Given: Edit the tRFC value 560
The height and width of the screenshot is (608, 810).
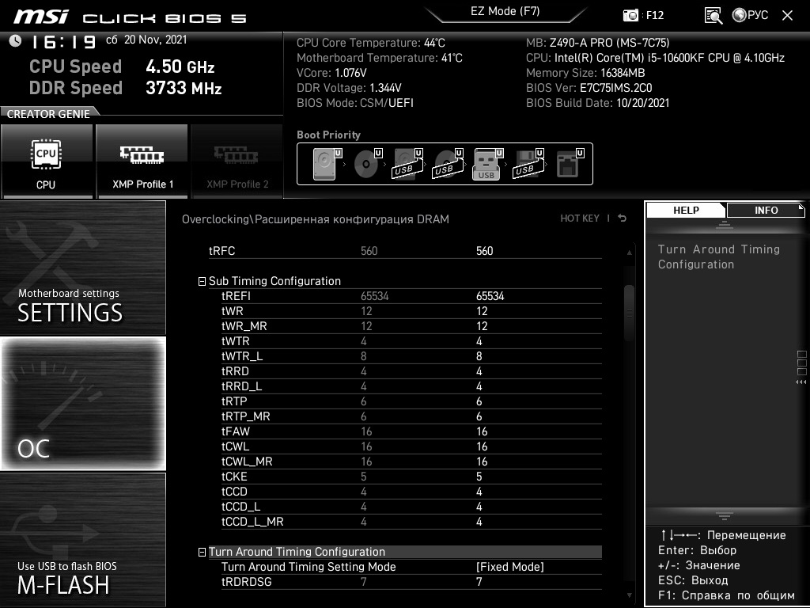Looking at the screenshot, I should pyautogui.click(x=485, y=251).
